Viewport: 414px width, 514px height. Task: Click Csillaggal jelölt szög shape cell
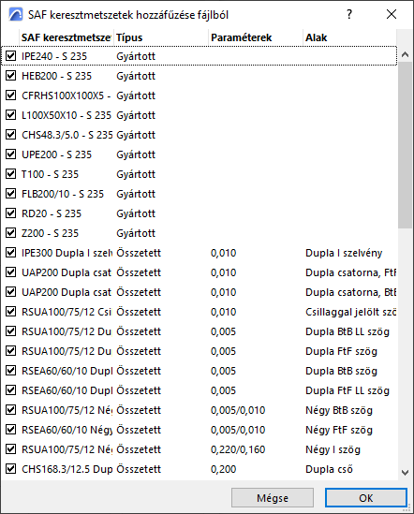(350, 312)
